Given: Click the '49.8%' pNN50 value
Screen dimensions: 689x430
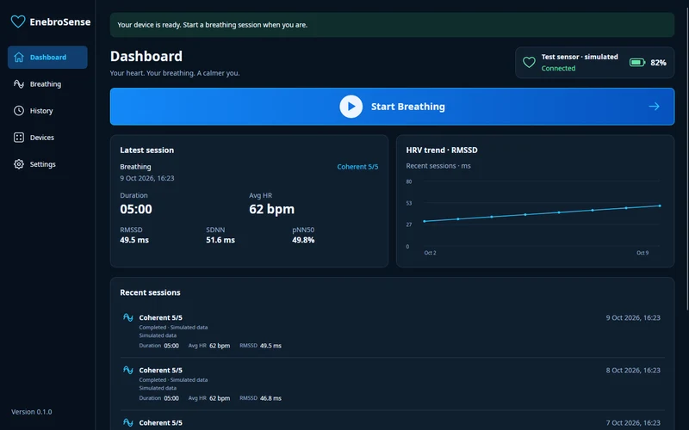Looking at the screenshot, I should 303,240.
